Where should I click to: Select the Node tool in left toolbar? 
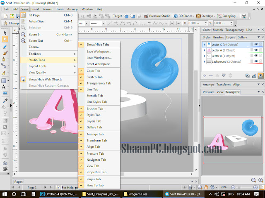[5, 39]
